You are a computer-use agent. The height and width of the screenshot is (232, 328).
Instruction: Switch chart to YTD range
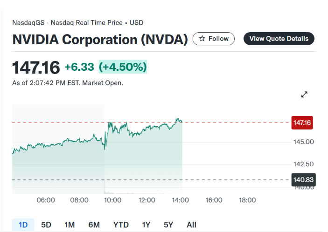pyautogui.click(x=121, y=225)
